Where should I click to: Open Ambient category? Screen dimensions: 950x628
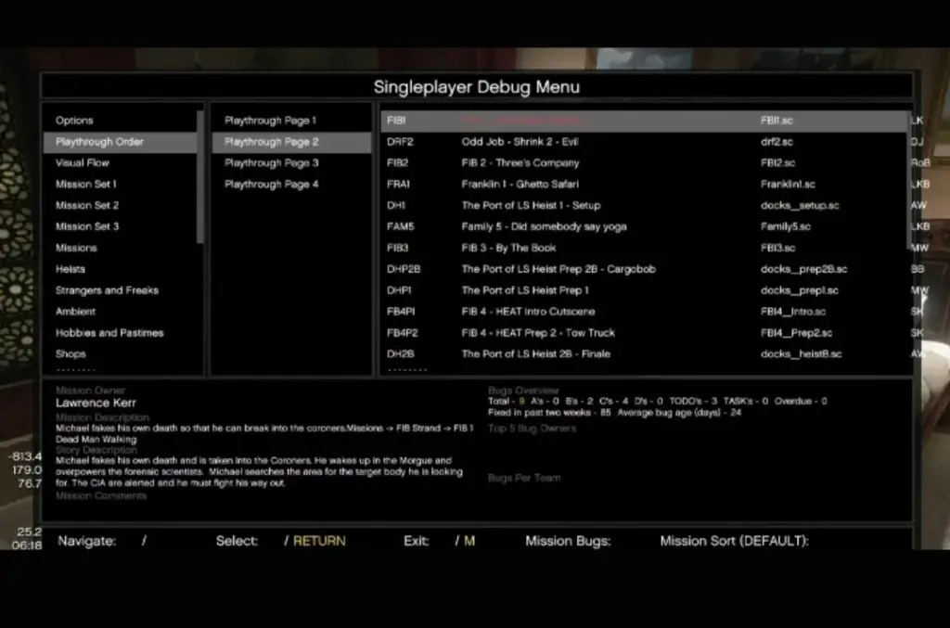(76, 312)
